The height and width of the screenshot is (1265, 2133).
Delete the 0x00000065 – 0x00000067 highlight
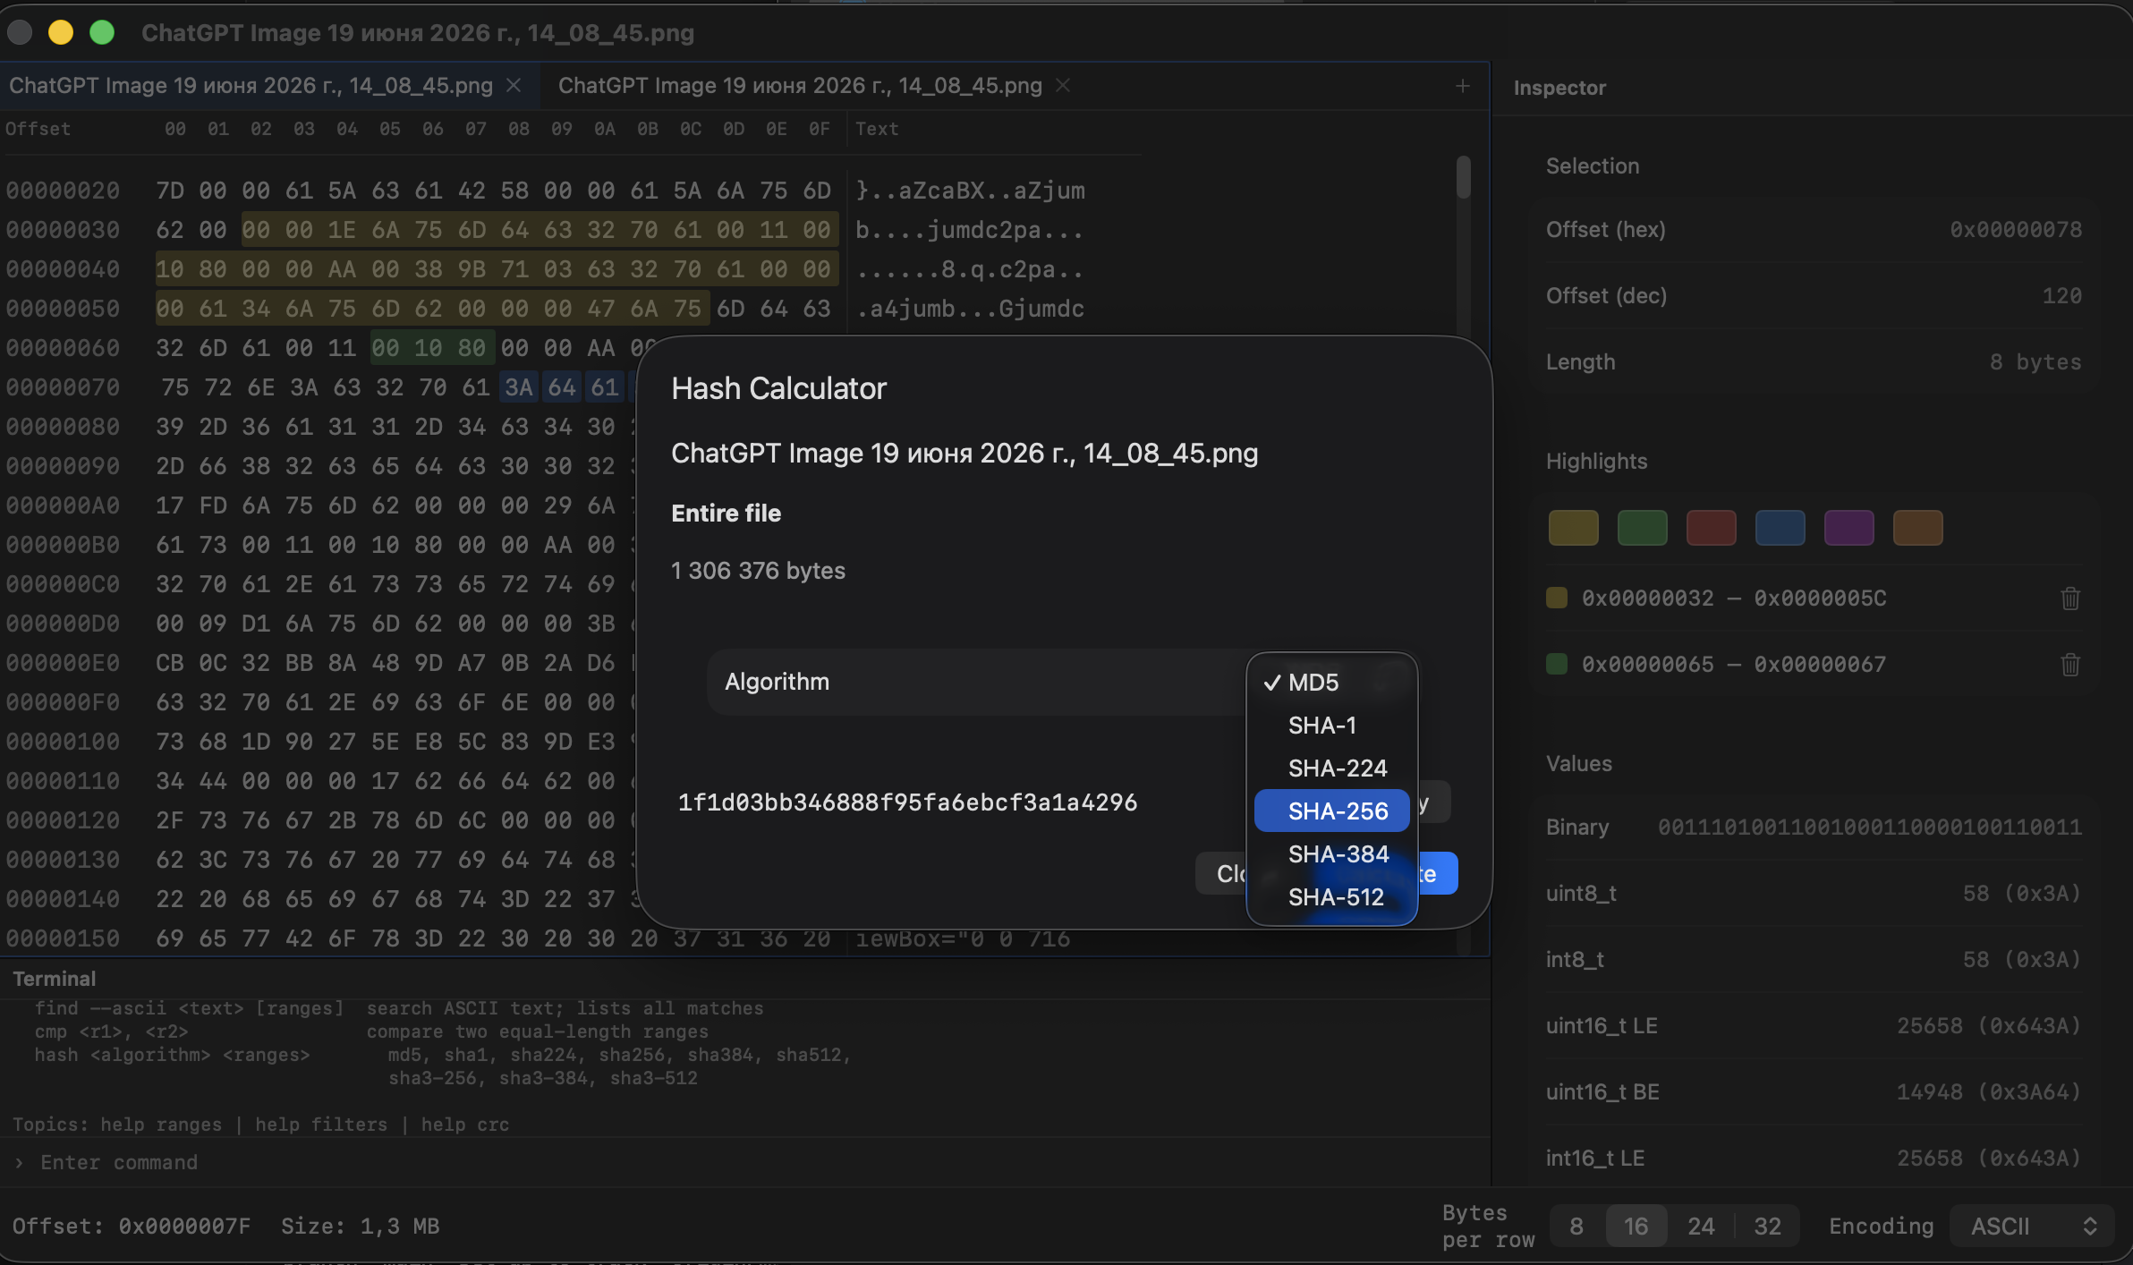coord(2070,664)
